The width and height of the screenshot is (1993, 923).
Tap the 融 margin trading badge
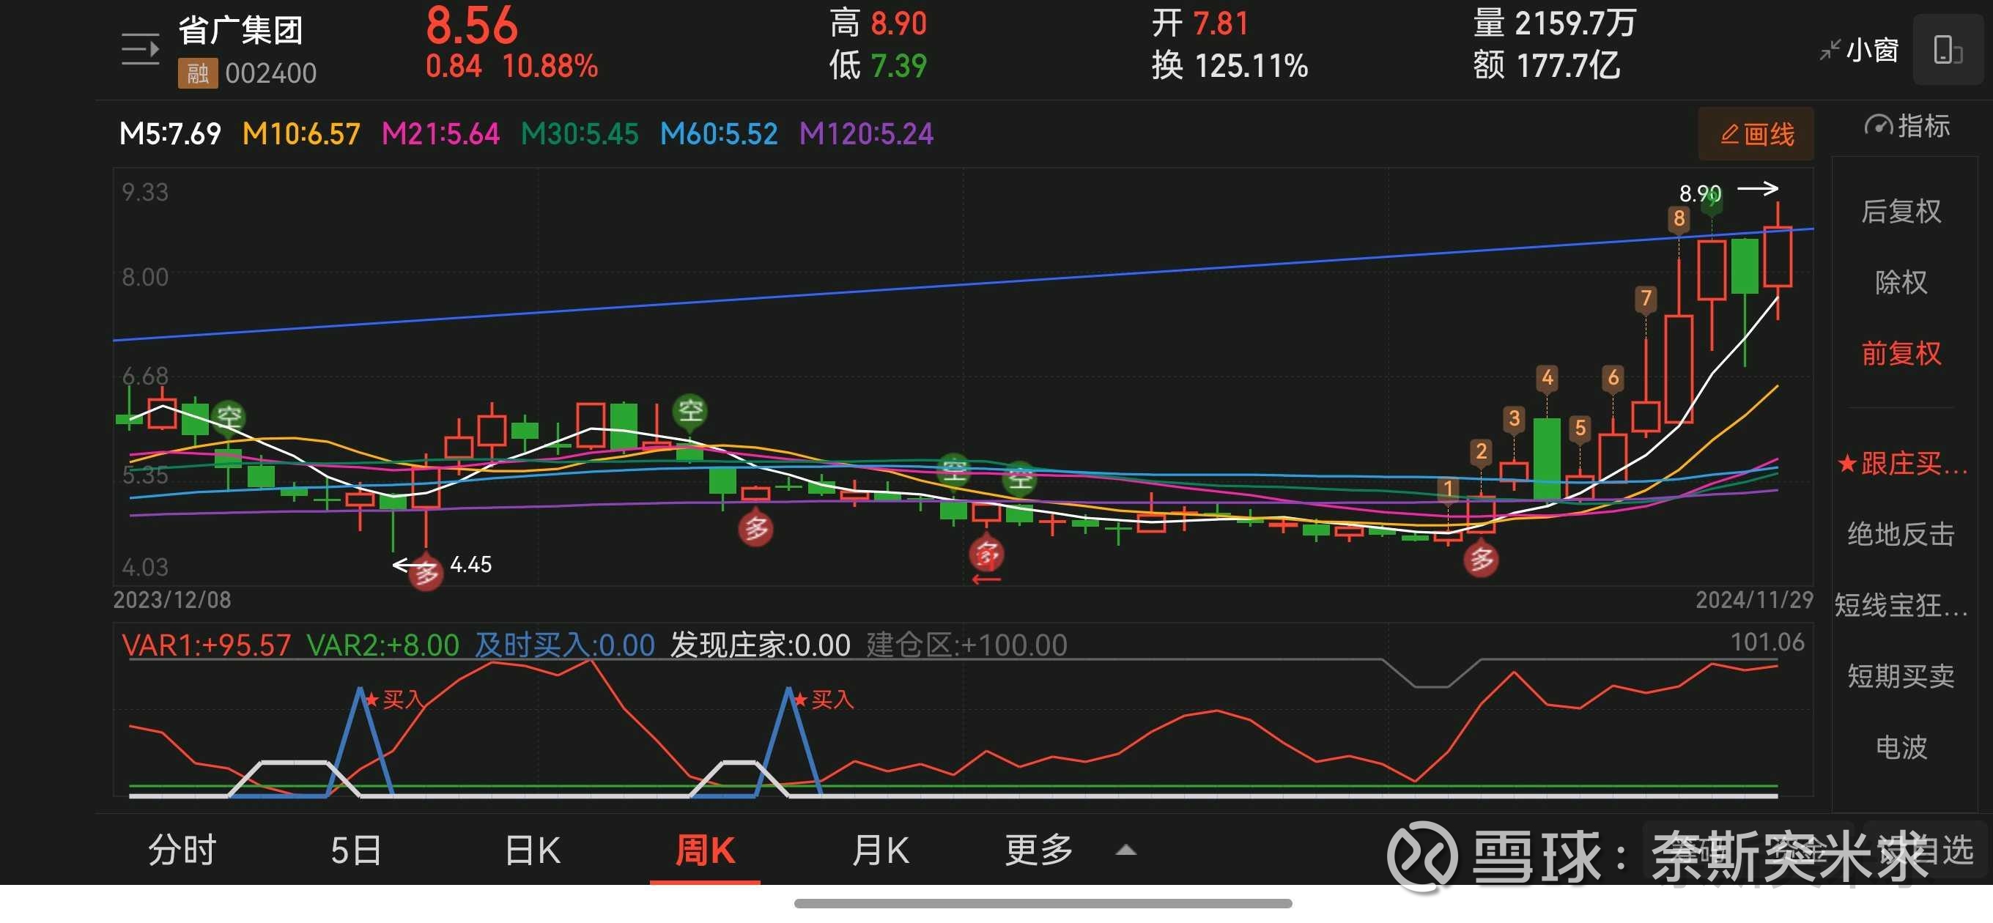pos(197,73)
